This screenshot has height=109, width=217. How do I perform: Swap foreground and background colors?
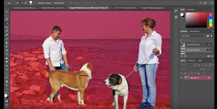tap(8, 93)
